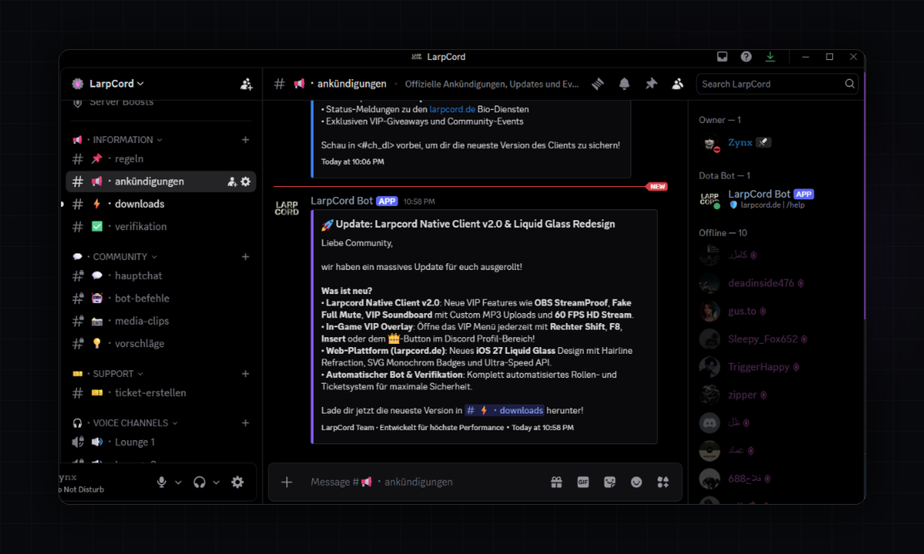Viewport: 924px width, 554px height.
Task: Click the green update download icon
Action: click(770, 57)
